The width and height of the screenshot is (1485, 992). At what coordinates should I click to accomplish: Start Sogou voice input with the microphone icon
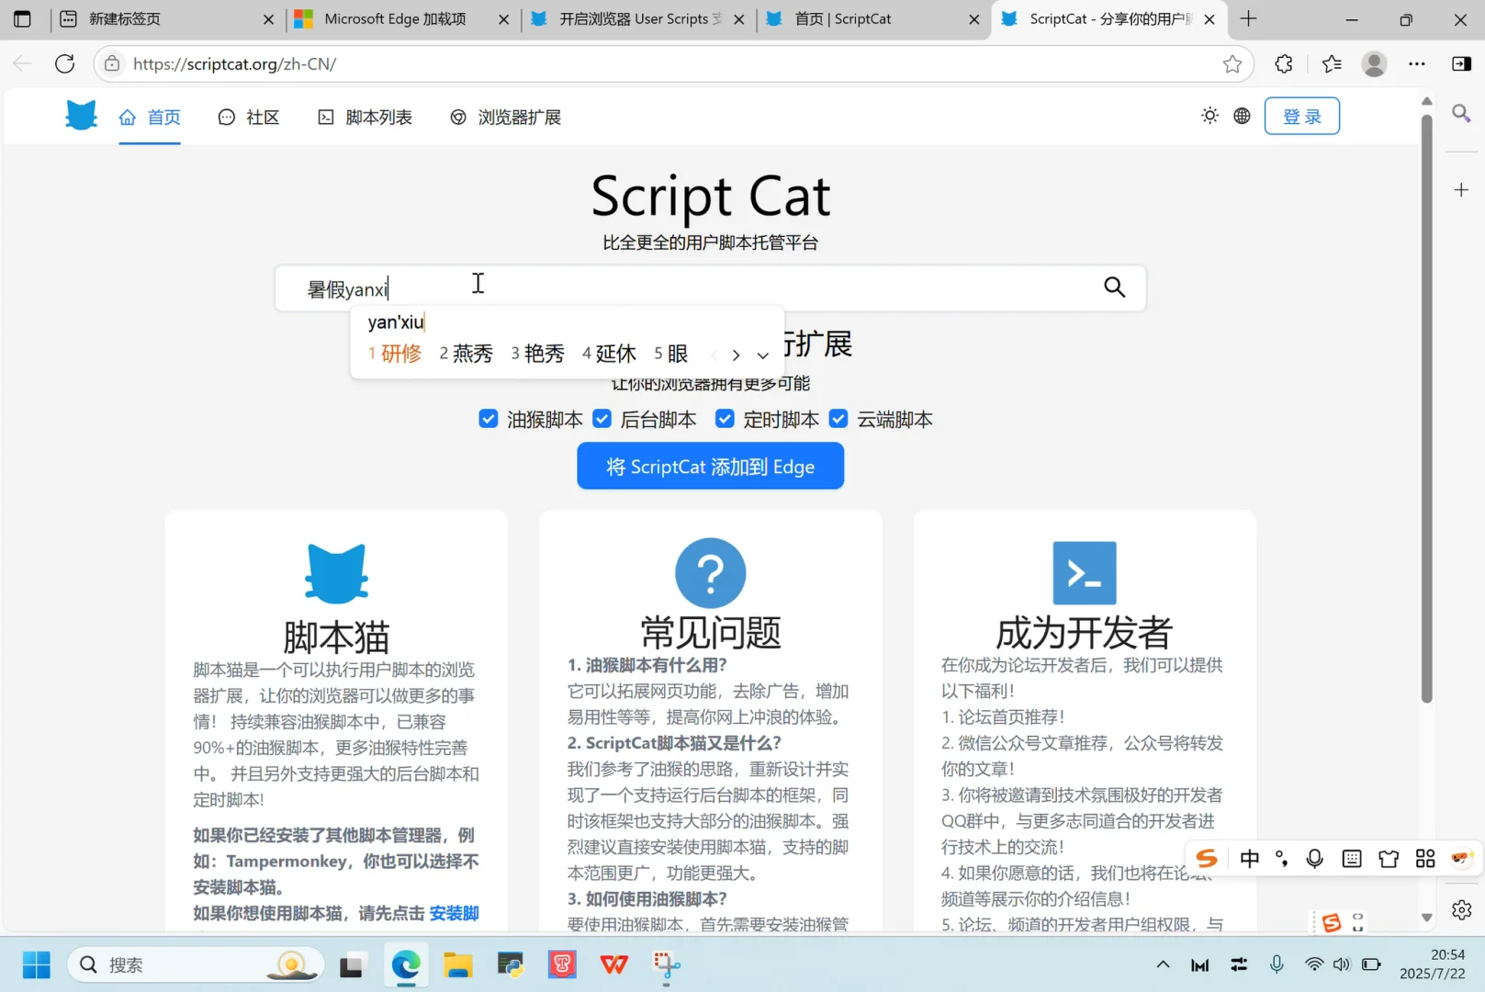pos(1315,859)
